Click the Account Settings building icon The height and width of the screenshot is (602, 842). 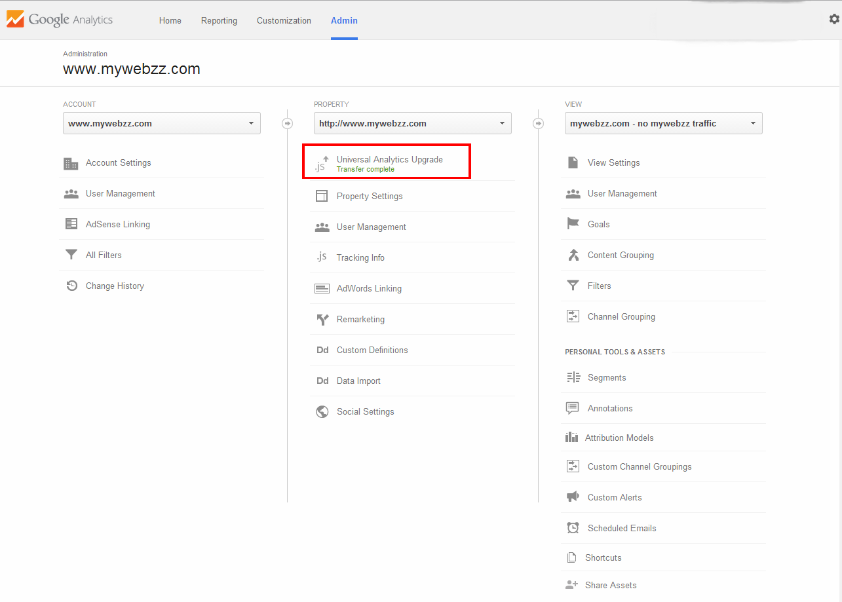tap(71, 163)
